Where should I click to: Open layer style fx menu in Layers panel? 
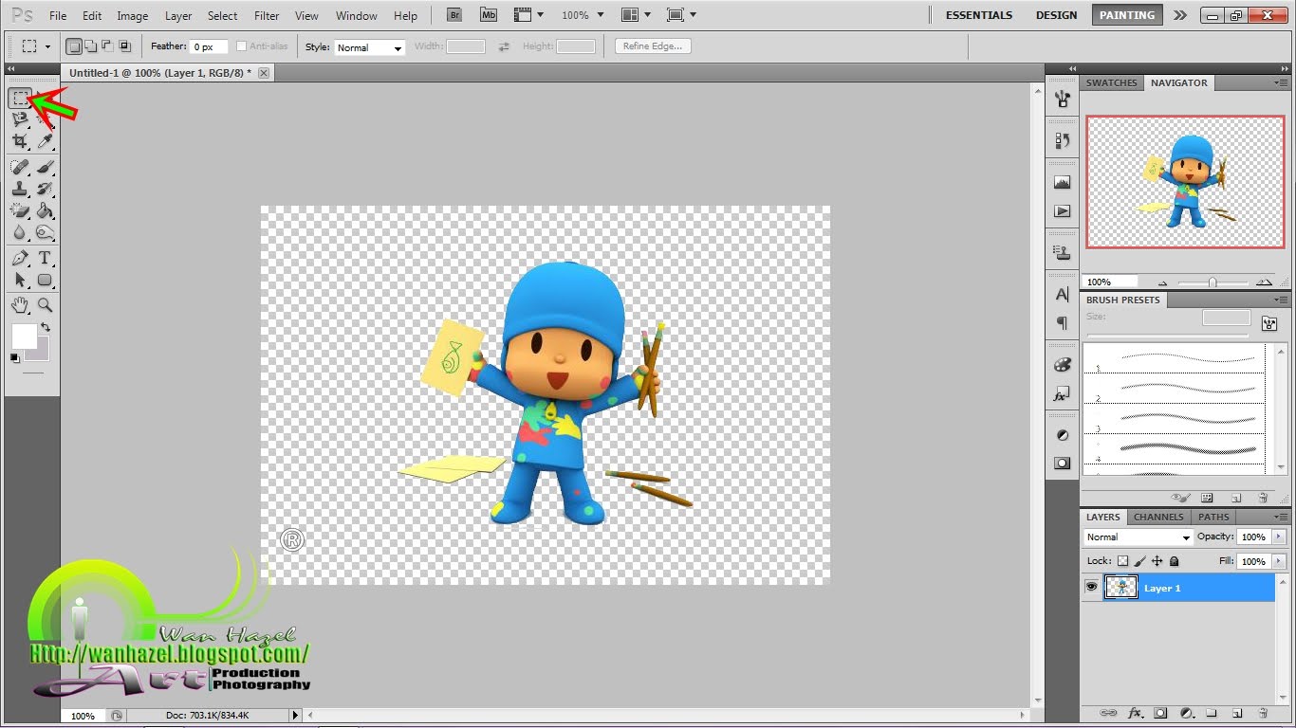point(1136,713)
